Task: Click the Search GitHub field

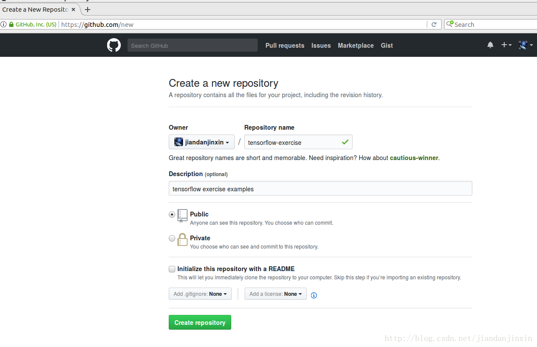Action: 193,45
